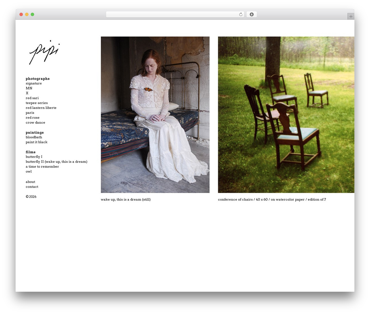The width and height of the screenshot is (370, 314).
Task: Open the bloodbath paintings
Action: pyautogui.click(x=34, y=137)
